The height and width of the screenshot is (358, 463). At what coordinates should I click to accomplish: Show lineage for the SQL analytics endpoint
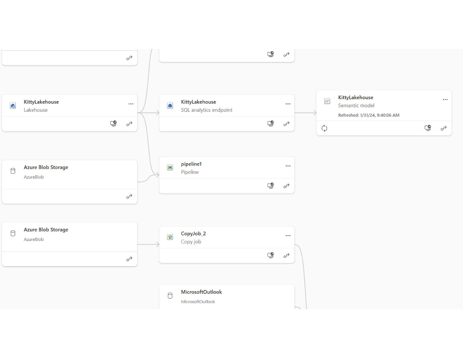[286, 124]
